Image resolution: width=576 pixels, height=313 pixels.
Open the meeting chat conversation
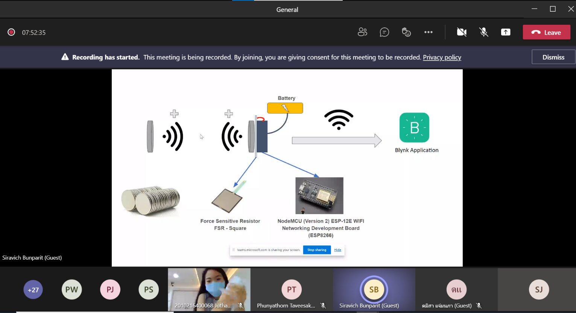(x=384, y=32)
